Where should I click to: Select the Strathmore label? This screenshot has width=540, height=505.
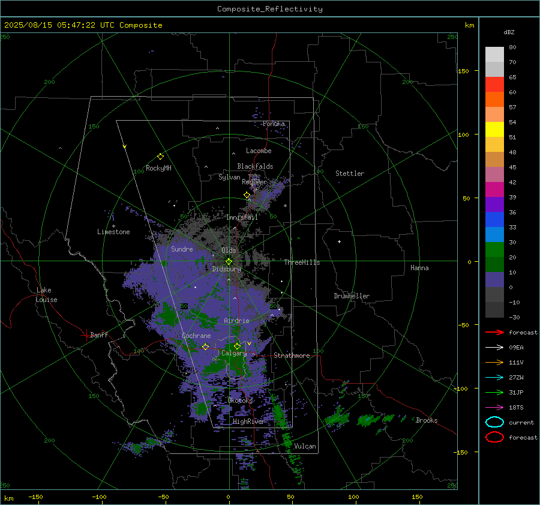pyautogui.click(x=292, y=355)
